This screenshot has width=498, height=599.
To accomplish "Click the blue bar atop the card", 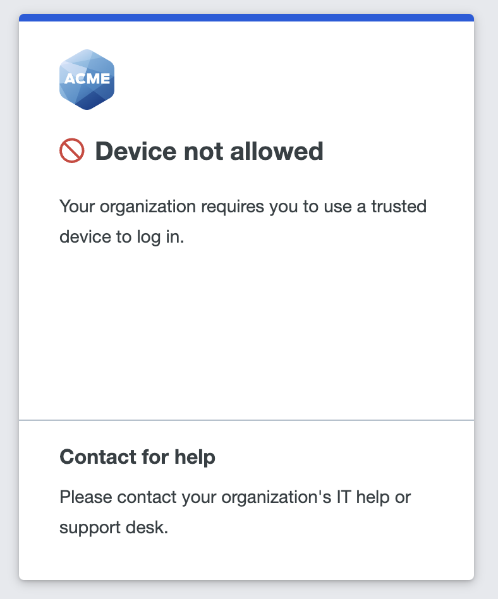I will coord(246,18).
